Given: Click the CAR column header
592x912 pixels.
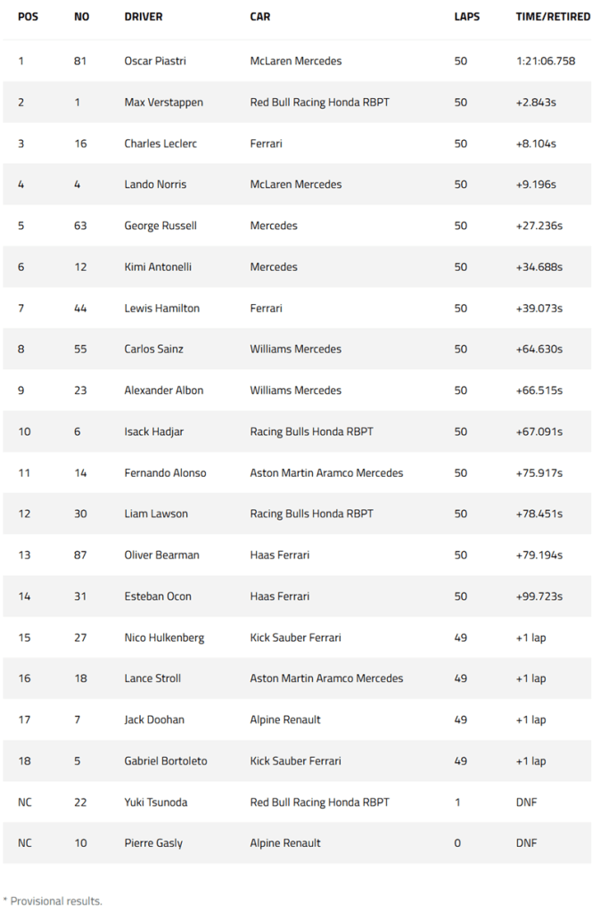Looking at the screenshot, I should pos(260,17).
